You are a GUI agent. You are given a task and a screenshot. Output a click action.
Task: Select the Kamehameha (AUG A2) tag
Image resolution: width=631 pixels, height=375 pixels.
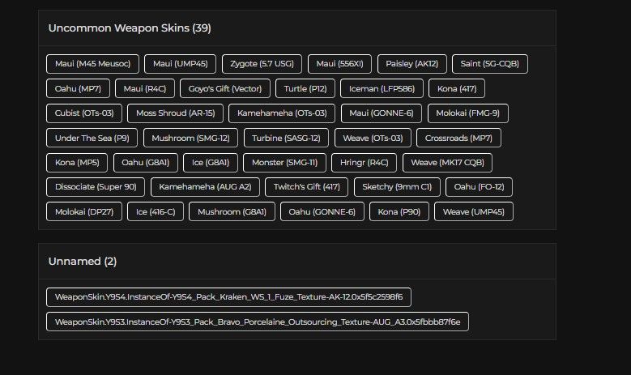coord(205,187)
